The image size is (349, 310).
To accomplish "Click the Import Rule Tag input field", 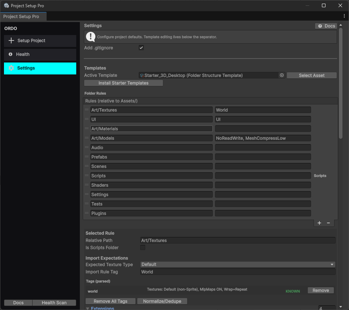I will coord(238,272).
